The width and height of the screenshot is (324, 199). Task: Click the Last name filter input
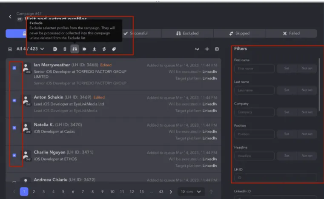tap(254, 90)
